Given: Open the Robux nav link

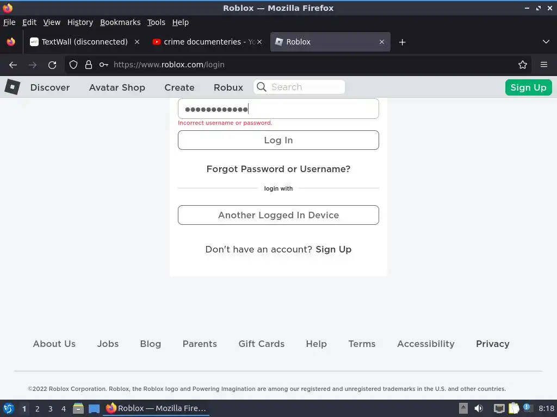Looking at the screenshot, I should [228, 87].
